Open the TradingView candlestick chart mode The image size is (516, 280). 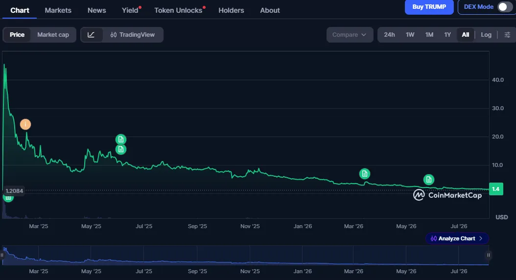tap(133, 35)
